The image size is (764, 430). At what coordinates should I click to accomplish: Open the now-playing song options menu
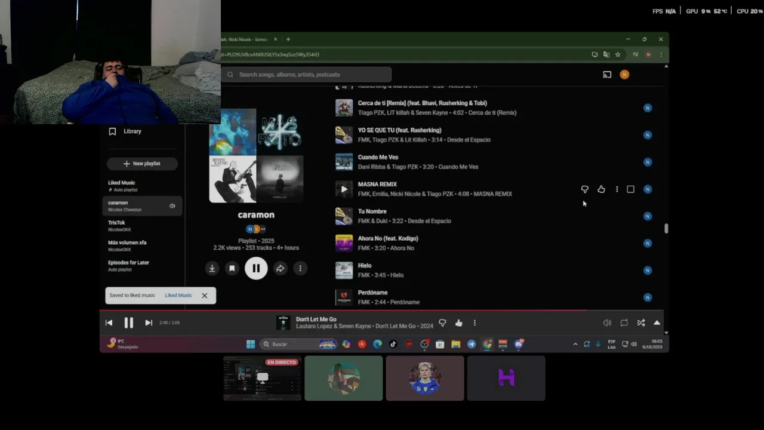(x=475, y=322)
